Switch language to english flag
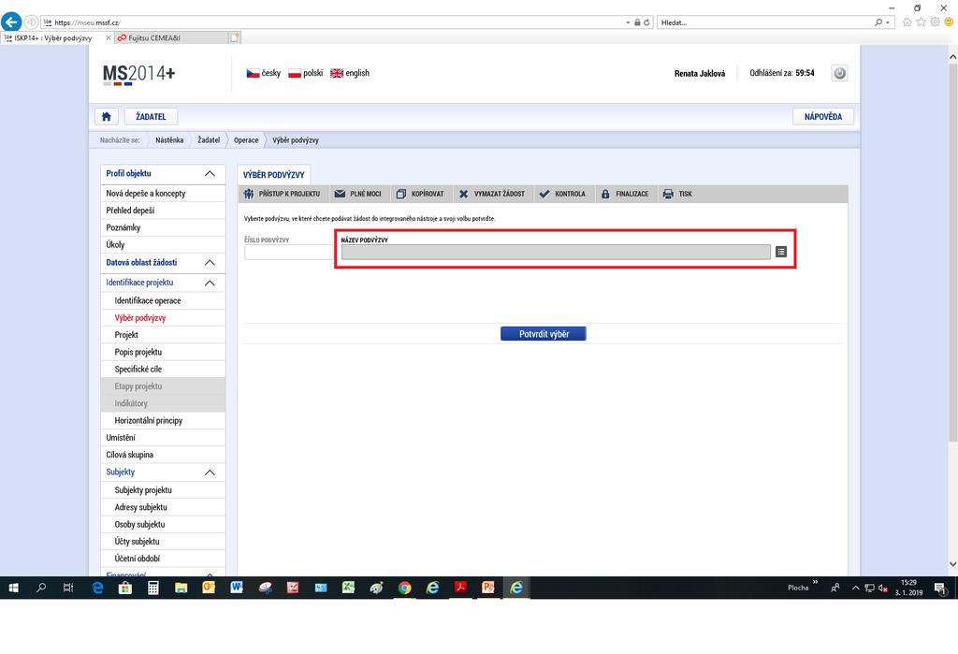 point(350,73)
